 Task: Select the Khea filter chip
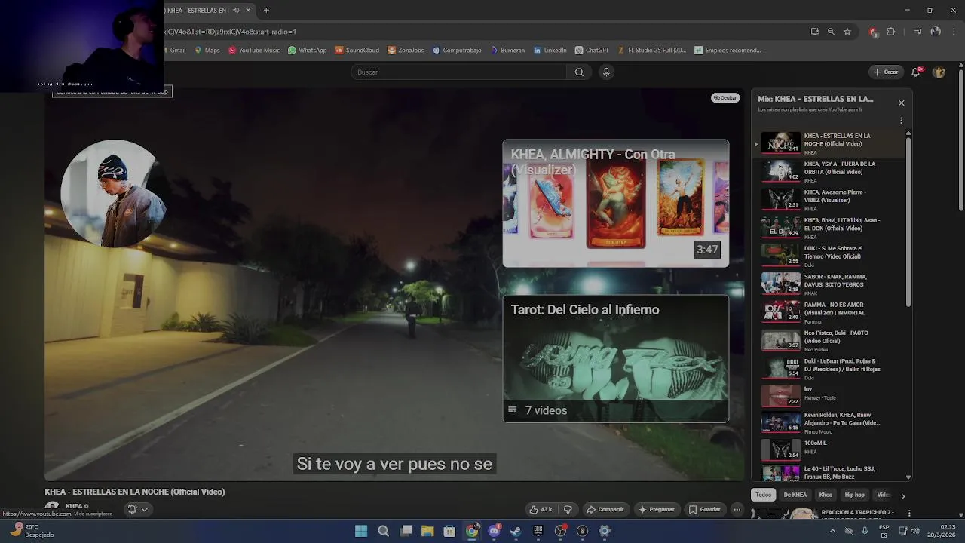826,495
